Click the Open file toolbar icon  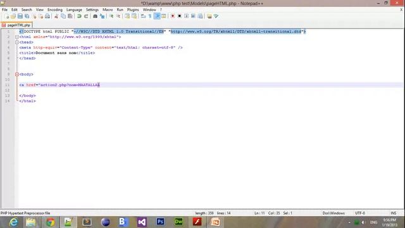point(13,16)
